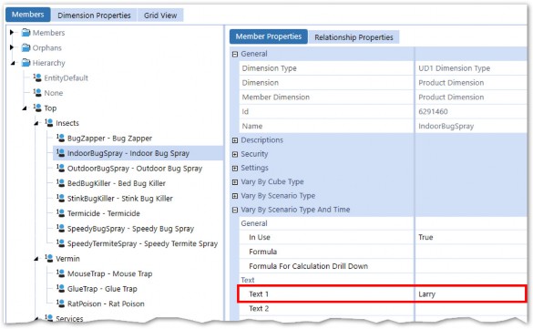Click the RatPoison member icon

click(x=60, y=303)
